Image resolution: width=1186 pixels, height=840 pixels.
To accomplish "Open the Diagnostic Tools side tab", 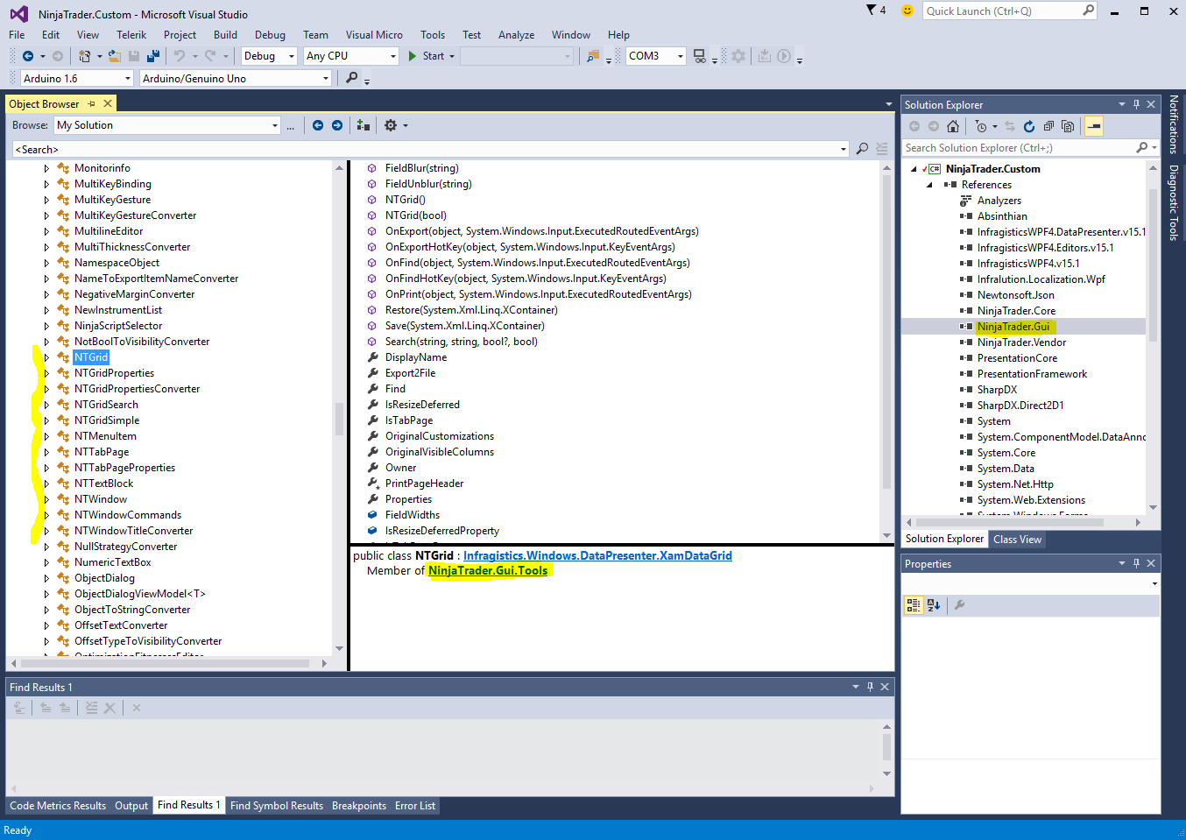I will (x=1174, y=202).
